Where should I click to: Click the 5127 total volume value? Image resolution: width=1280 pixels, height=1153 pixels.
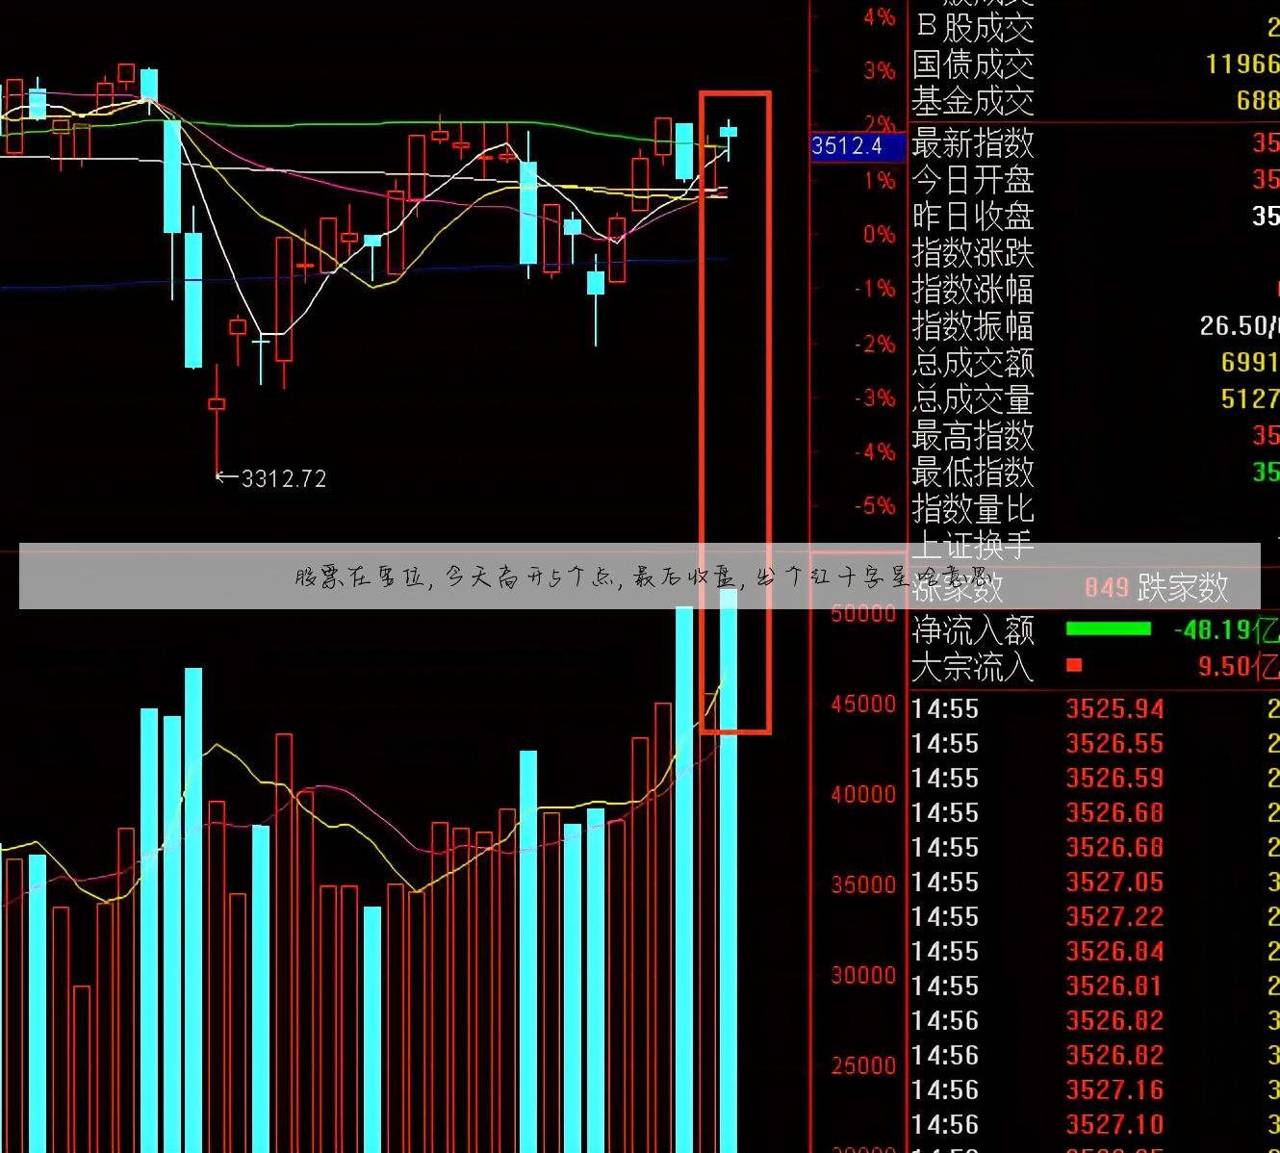click(x=1250, y=399)
